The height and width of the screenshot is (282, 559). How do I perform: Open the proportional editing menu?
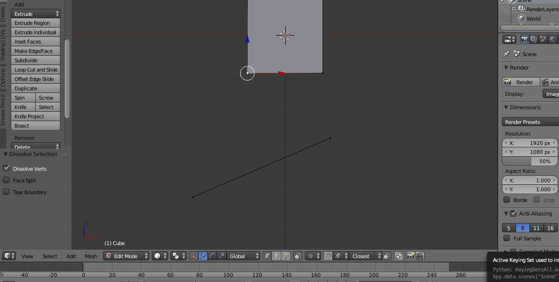[313, 256]
